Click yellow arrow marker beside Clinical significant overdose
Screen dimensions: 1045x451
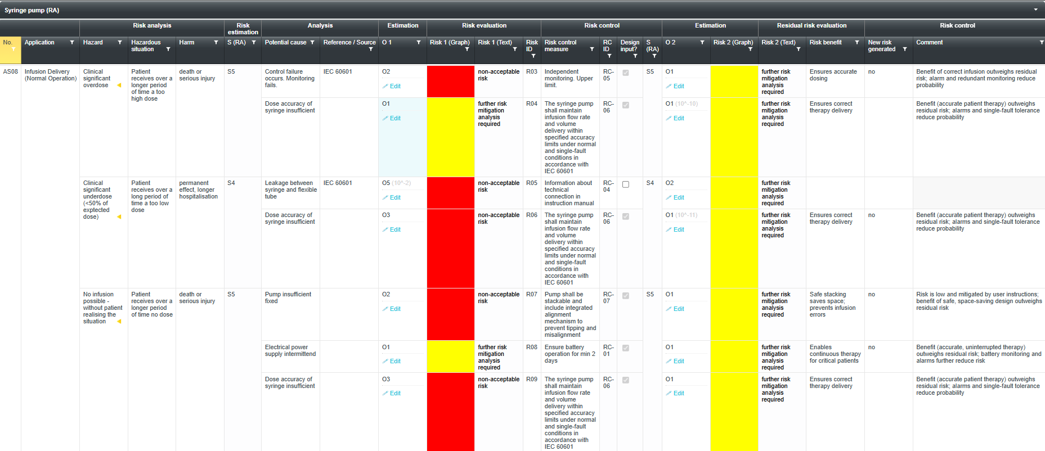point(119,85)
